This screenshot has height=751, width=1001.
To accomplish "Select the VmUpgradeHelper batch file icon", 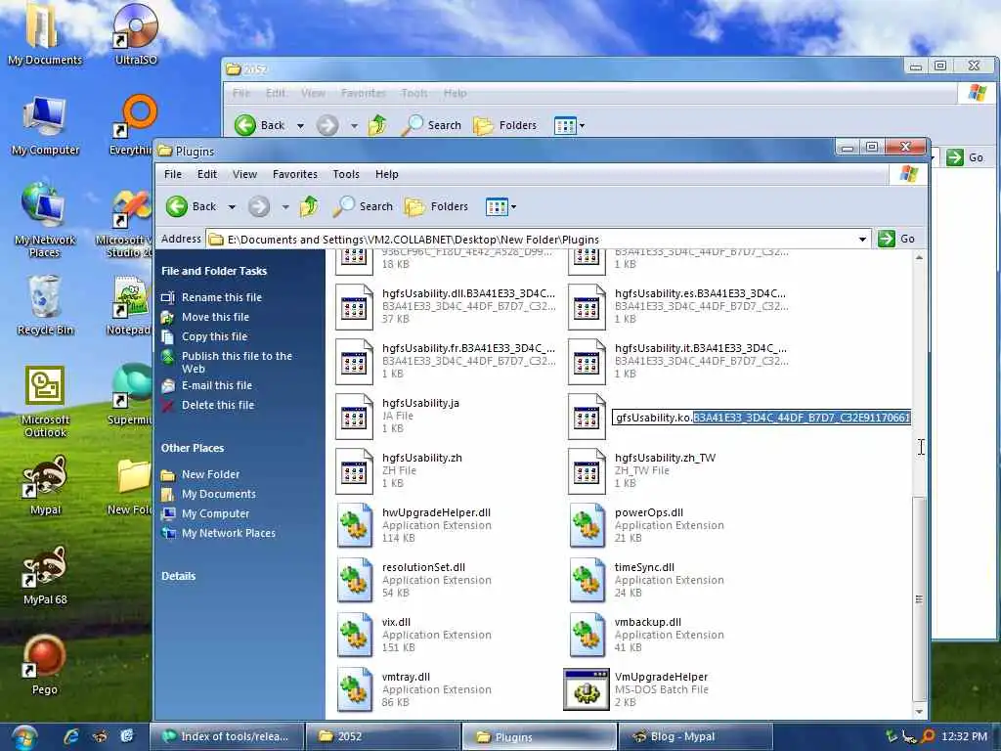I will click(587, 690).
